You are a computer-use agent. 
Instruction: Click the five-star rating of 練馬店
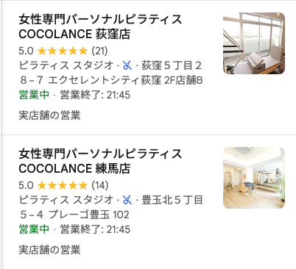point(63,185)
